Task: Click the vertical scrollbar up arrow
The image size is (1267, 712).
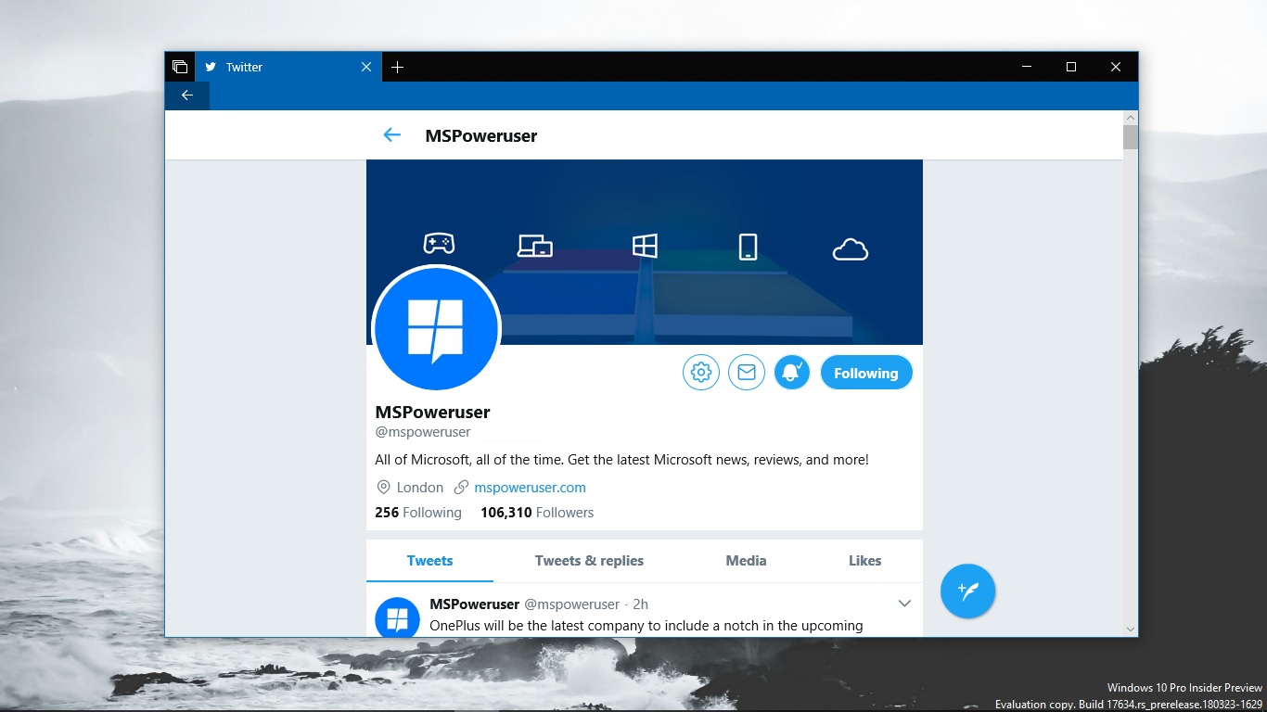Action: point(1130,118)
